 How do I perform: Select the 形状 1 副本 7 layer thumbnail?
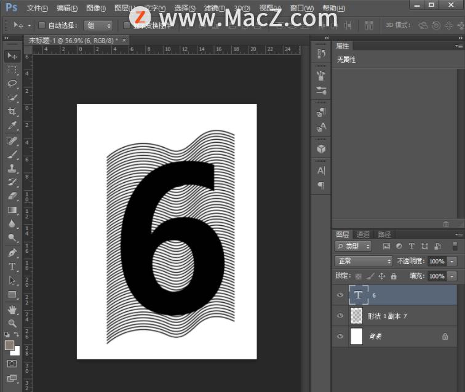pyautogui.click(x=356, y=316)
